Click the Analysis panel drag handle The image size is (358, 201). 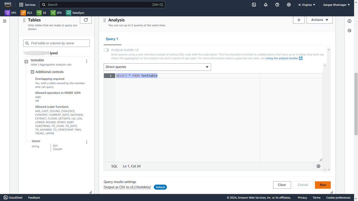click(x=104, y=20)
